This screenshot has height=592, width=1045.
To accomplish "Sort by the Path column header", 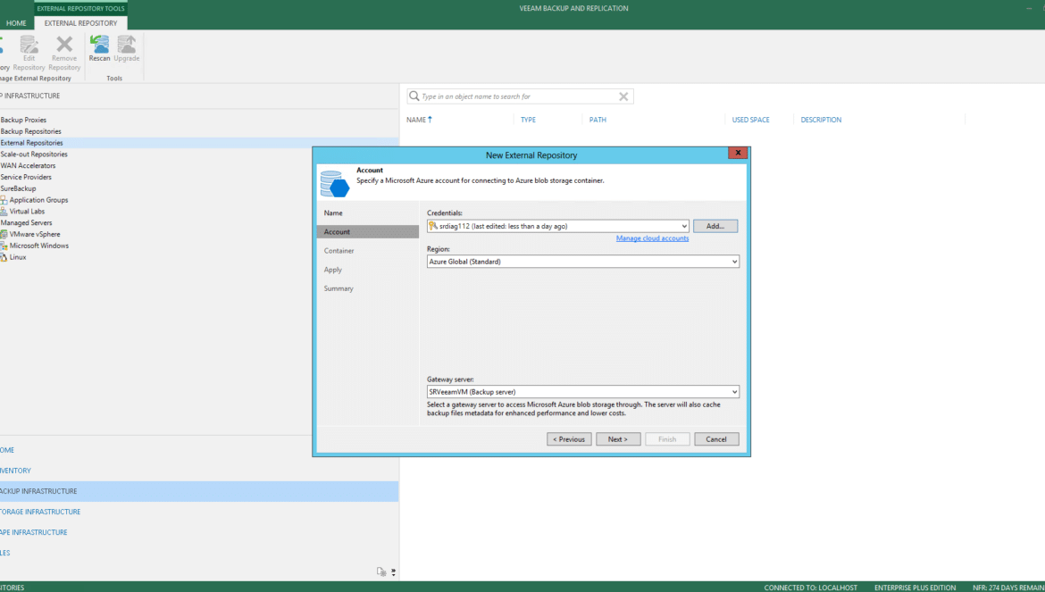I will (x=598, y=120).
